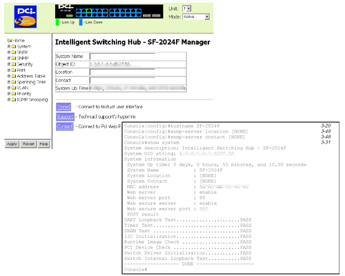Click the Spanning Tree folder icon
Screen dimensions: 345x276
click(x=14, y=82)
